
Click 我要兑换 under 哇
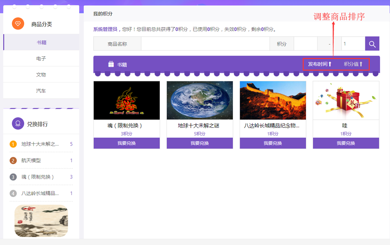point(346,143)
